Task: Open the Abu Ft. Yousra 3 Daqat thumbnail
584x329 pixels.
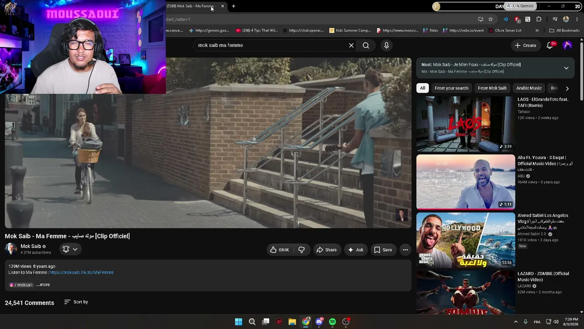Action: (x=465, y=182)
